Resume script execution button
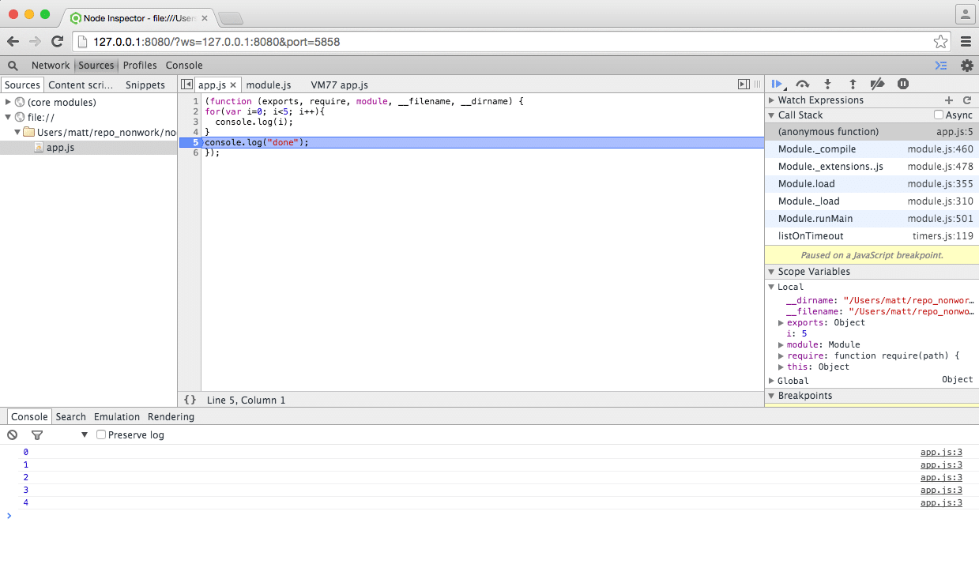Viewport: 979px width, 564px height. tap(778, 84)
